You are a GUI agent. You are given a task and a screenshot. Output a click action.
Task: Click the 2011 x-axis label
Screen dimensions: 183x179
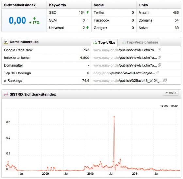pyautogui.click(x=135, y=174)
